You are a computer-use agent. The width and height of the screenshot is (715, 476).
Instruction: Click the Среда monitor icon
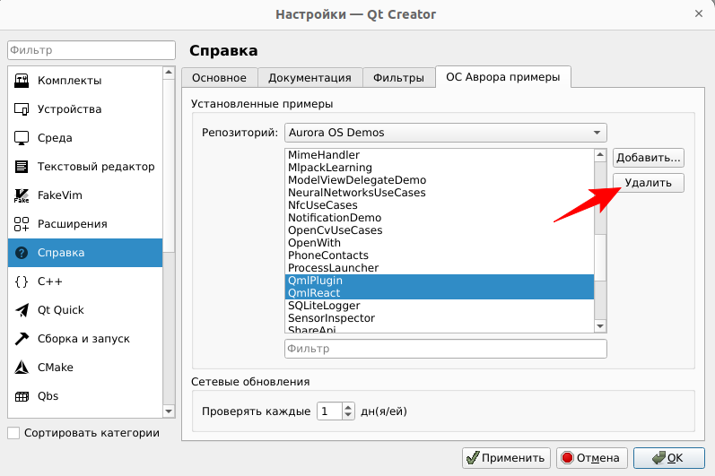22,138
